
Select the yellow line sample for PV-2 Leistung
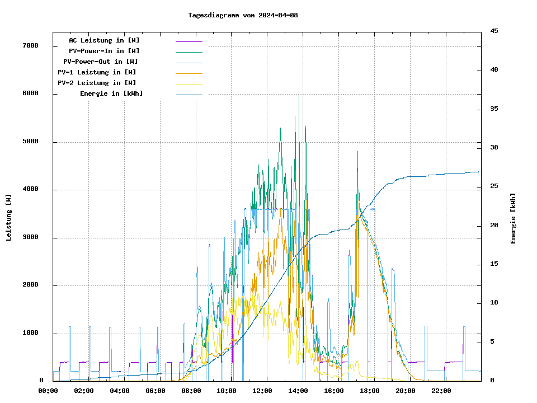tap(189, 84)
